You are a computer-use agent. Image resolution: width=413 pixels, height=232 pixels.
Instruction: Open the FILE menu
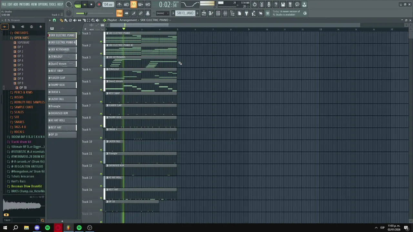coord(4,4)
